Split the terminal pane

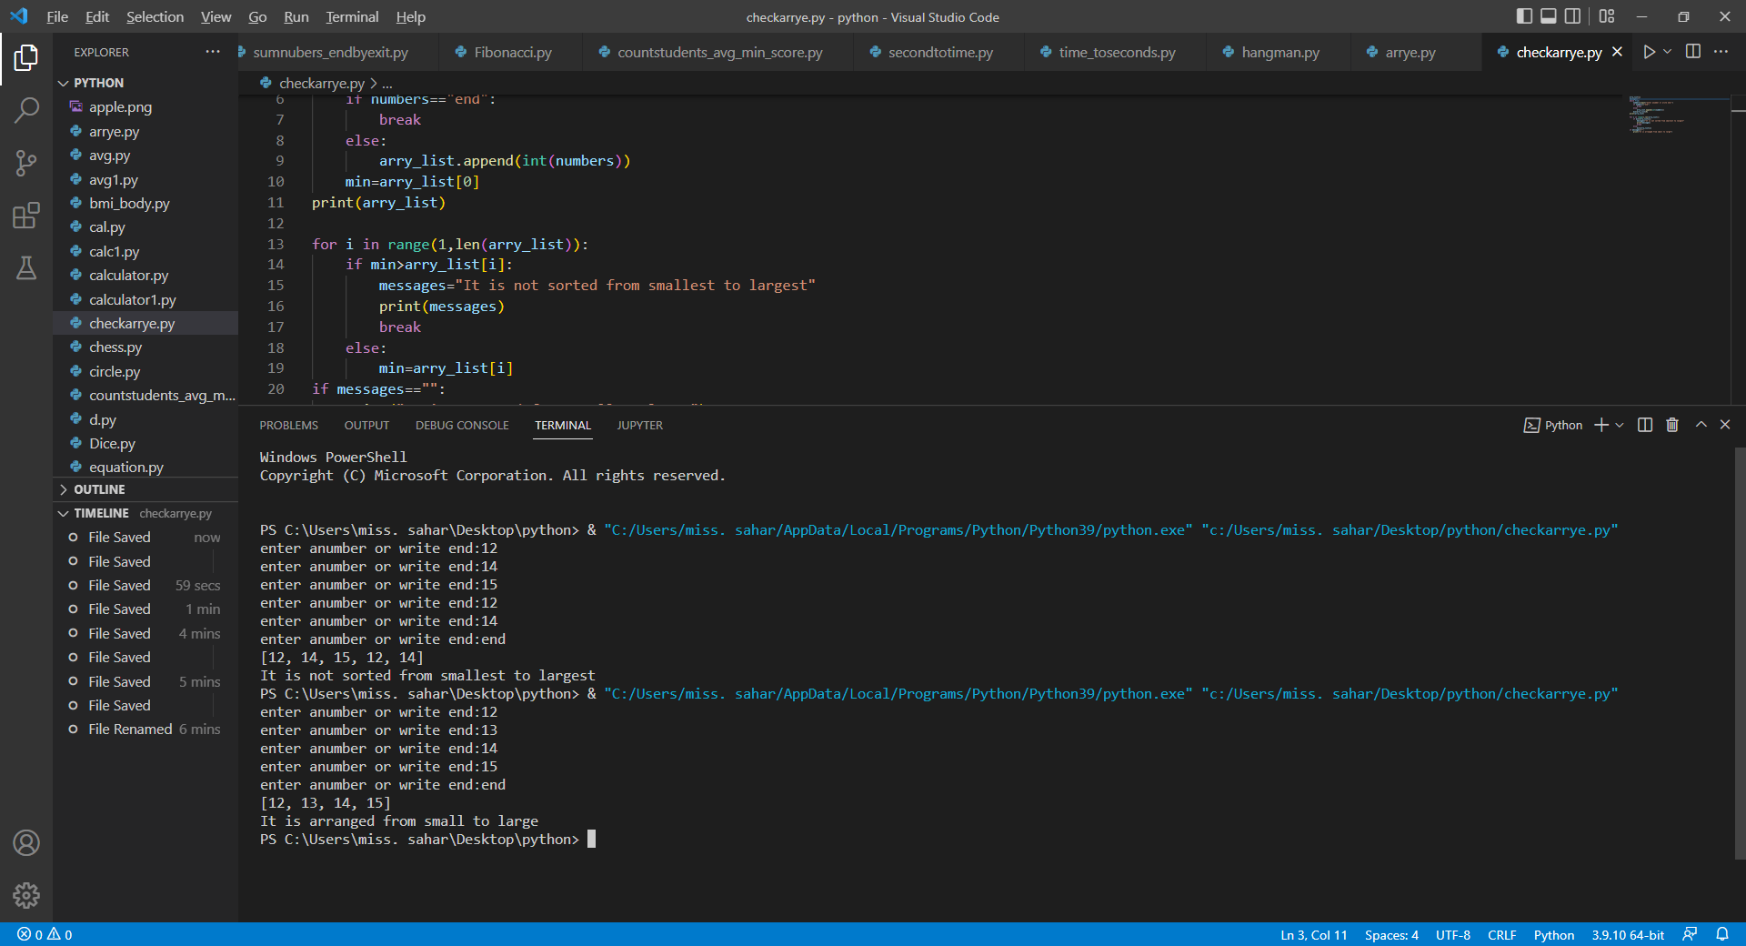(x=1645, y=425)
